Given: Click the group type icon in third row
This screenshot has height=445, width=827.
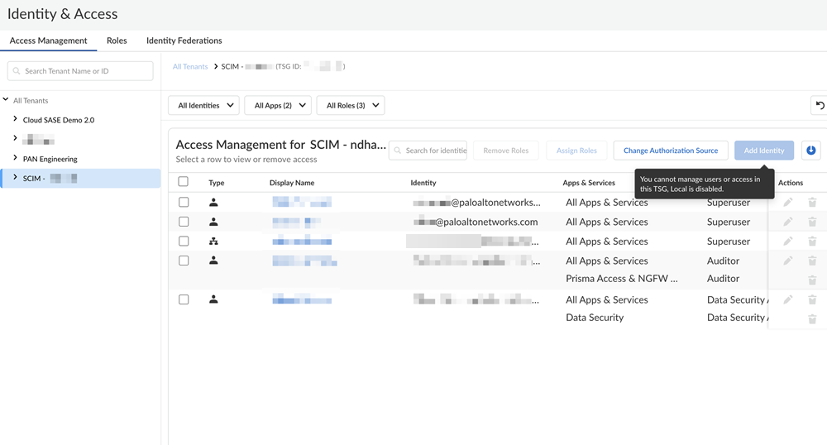Looking at the screenshot, I should tap(213, 242).
